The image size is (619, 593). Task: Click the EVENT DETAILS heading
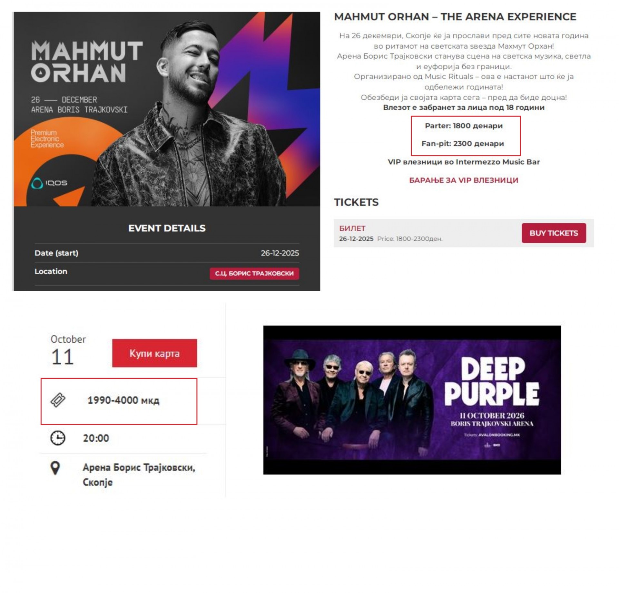click(x=167, y=228)
